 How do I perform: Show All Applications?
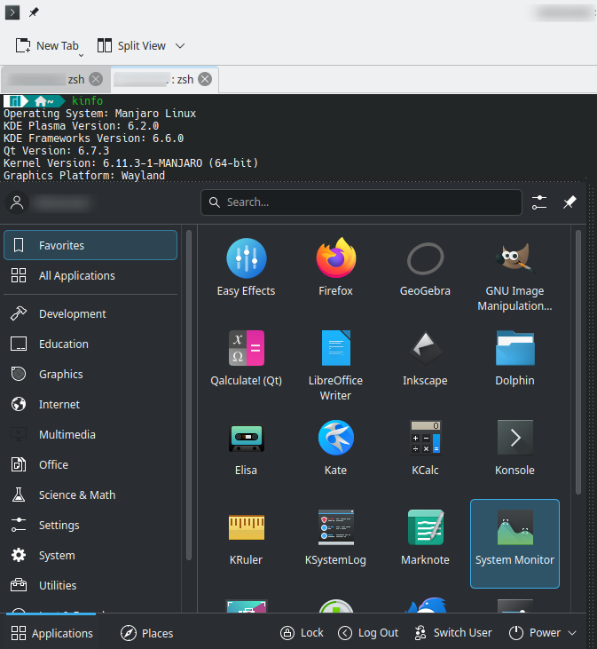(x=90, y=275)
